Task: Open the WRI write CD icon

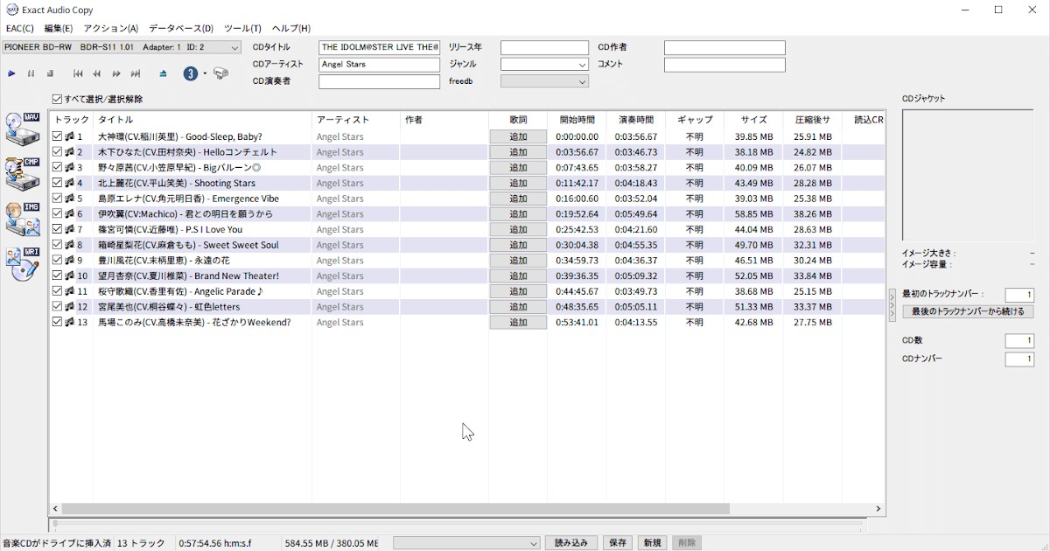Action: coord(23,264)
